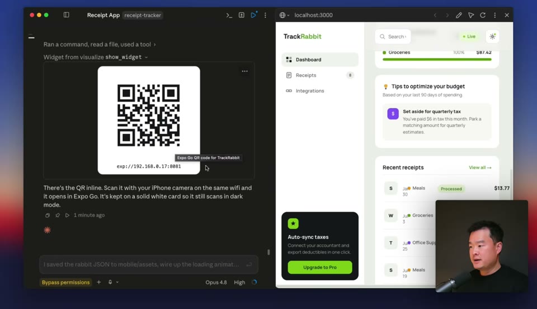Activate the element picker cursor icon
Image resolution: width=537 pixels, height=309 pixels.
click(471, 16)
